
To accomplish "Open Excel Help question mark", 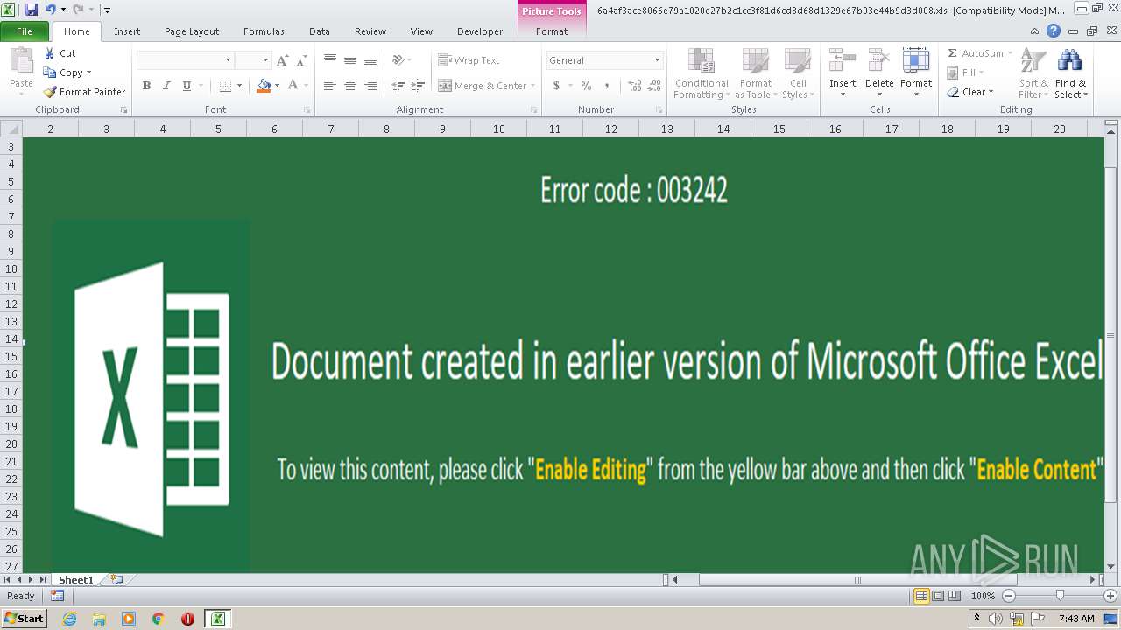I will [1054, 31].
